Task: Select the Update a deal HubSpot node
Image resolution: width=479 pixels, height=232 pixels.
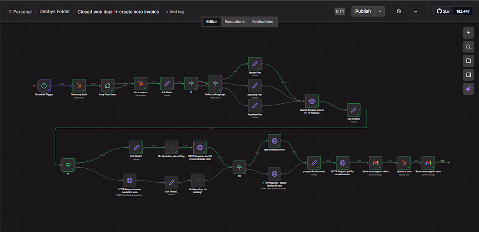Action: coord(404,163)
